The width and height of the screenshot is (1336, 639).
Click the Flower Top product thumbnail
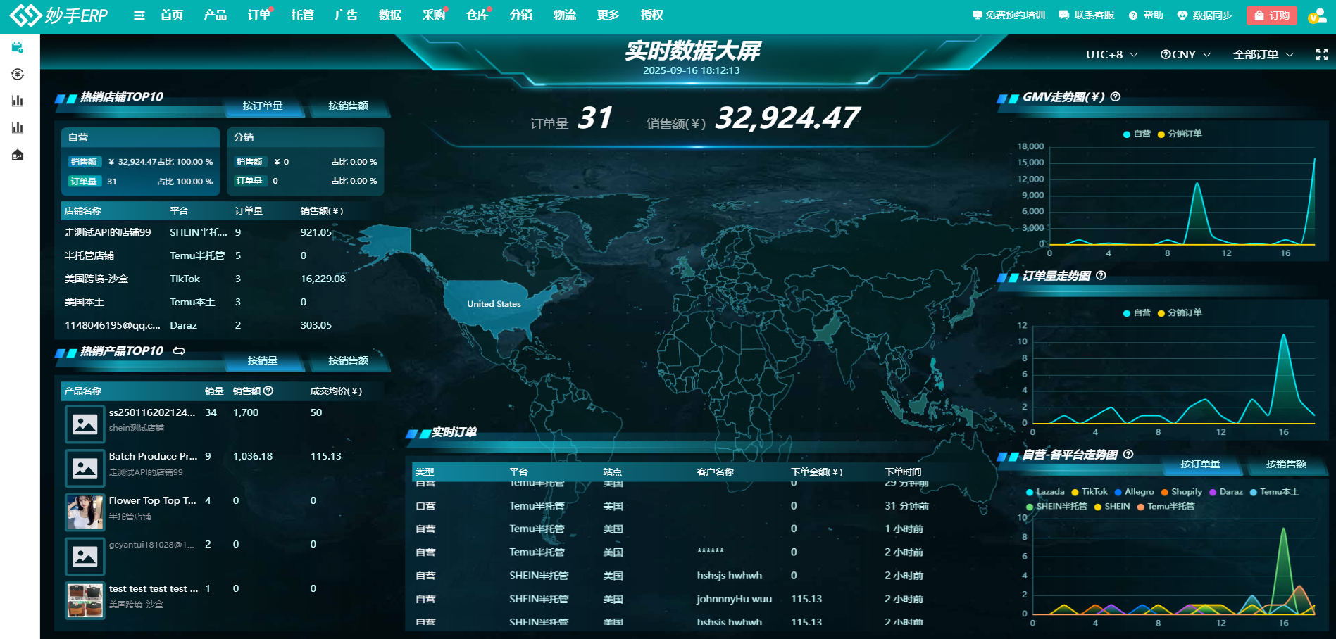(85, 512)
